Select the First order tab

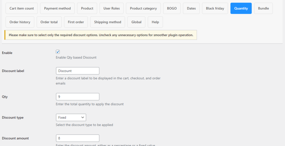point(76,22)
